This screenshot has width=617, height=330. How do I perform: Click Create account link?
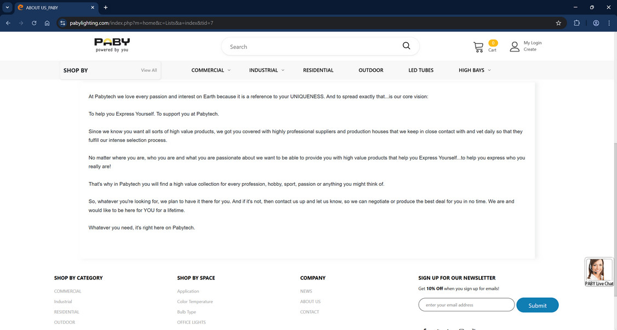[x=530, y=50]
